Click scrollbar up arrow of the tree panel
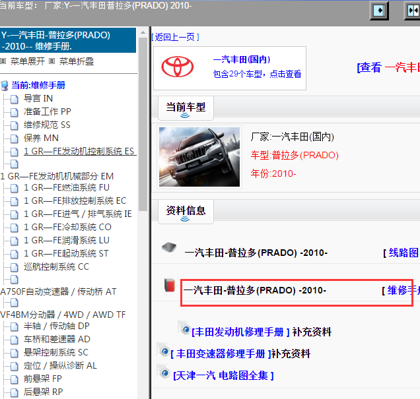The image size is (420, 399). [143, 32]
